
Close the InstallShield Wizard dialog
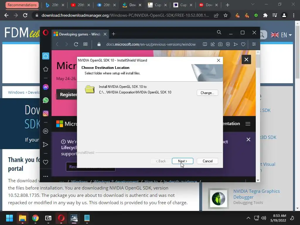[219, 60]
